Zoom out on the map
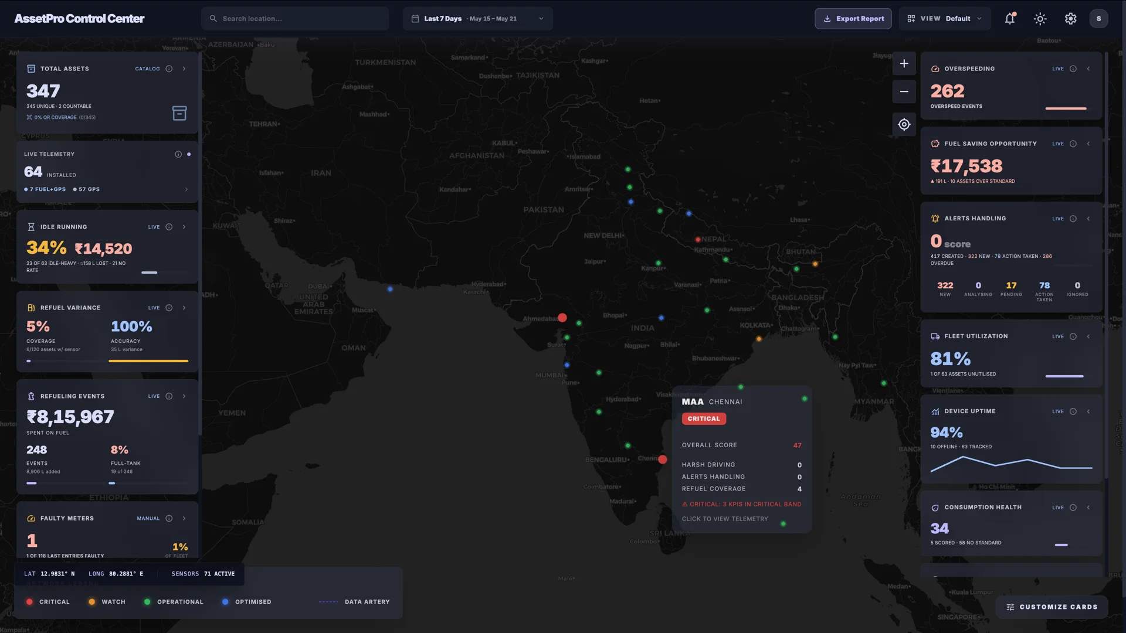Screen dimensions: 1126x633 tap(904, 91)
